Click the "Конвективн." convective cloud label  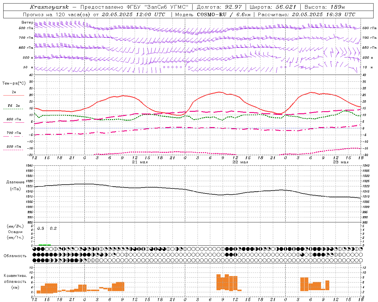[x=15, y=276]
